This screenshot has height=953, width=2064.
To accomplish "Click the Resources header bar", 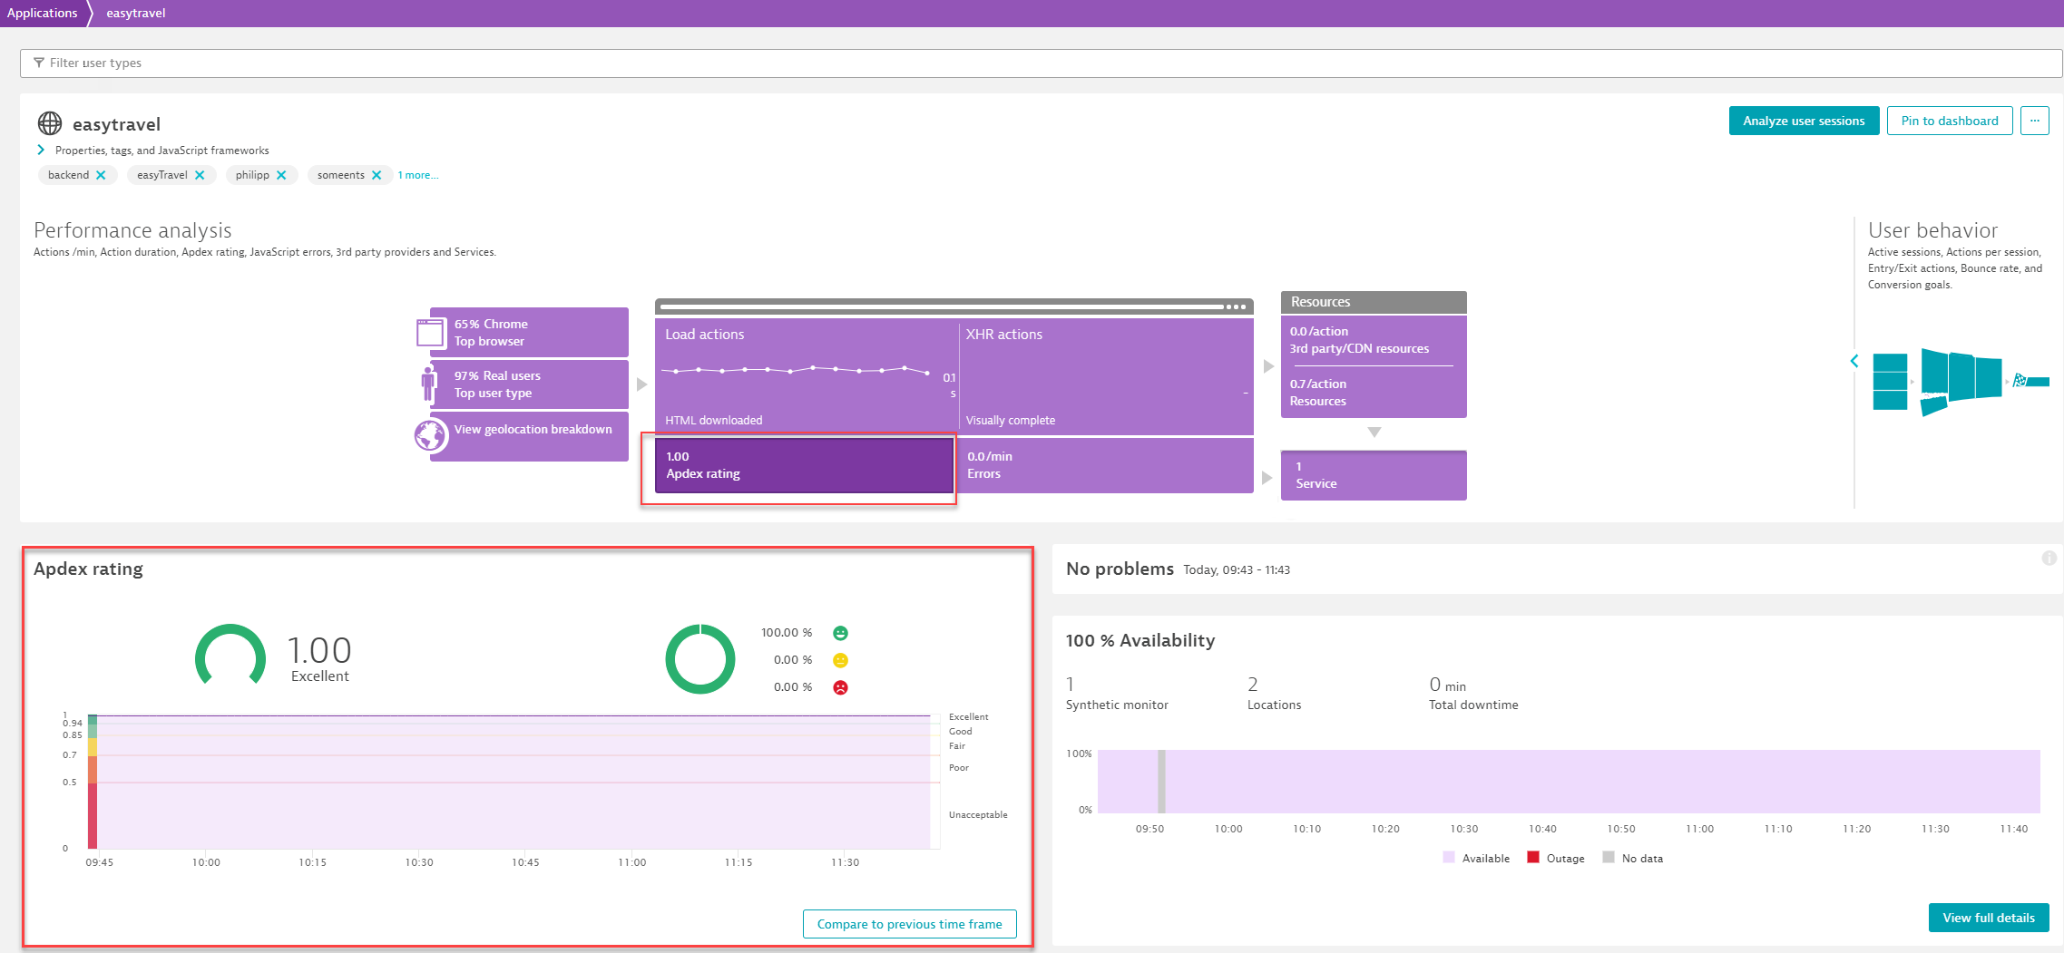I will [x=1374, y=302].
